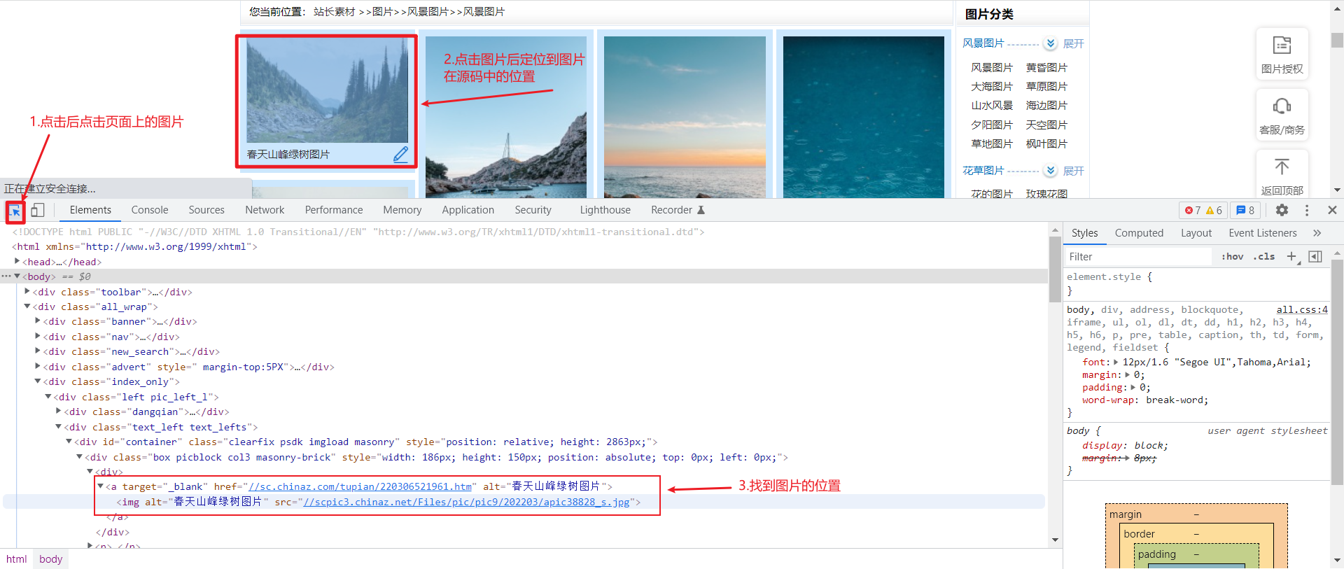Viewport: 1344px width, 569px height.
Task: Open the Performance tab
Action: click(x=334, y=210)
